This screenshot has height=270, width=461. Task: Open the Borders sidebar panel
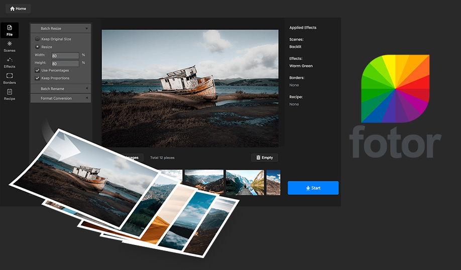click(x=10, y=79)
